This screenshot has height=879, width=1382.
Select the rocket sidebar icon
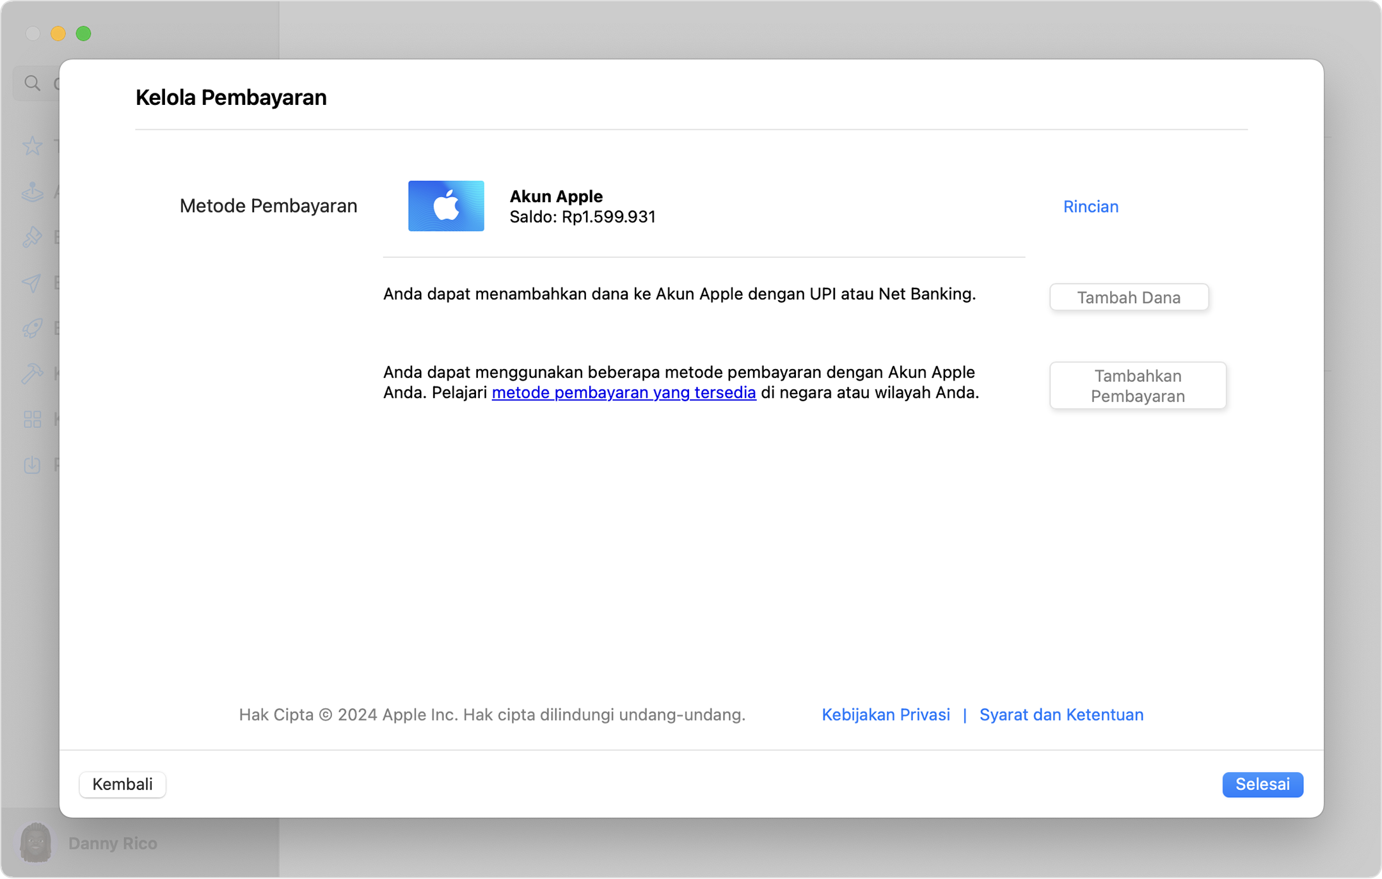pyautogui.click(x=32, y=328)
